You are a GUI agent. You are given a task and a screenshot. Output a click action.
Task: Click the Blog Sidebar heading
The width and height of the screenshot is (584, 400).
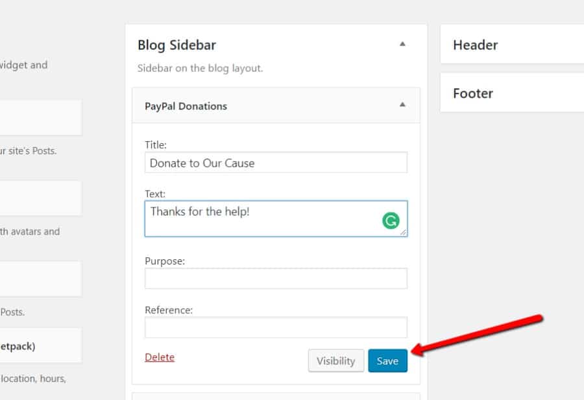176,45
